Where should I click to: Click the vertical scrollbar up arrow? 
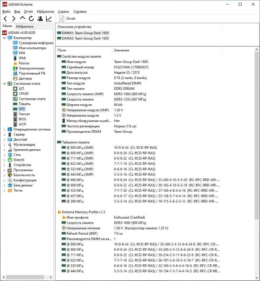coord(257,49)
